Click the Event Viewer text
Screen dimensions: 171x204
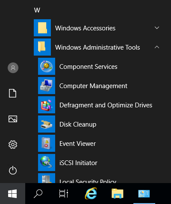[x=77, y=144]
